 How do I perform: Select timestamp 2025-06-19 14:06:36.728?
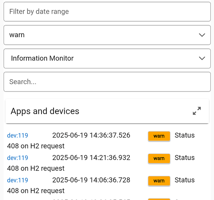pos(91,180)
